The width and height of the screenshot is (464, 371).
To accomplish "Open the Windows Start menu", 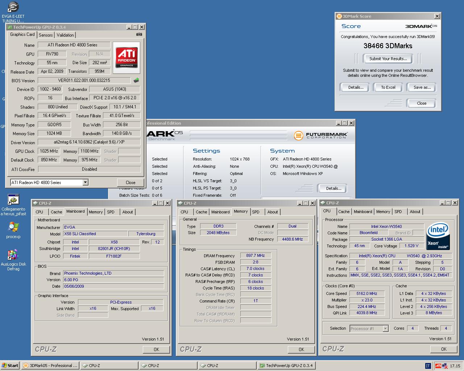I will click(10, 366).
